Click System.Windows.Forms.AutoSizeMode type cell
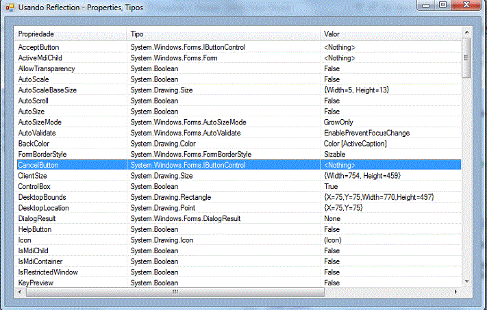Viewport: 487px width, 310px height. (x=188, y=122)
